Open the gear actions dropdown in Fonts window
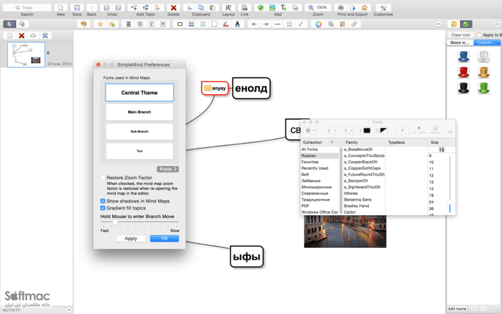This screenshot has width=502, height=314. [x=310, y=130]
